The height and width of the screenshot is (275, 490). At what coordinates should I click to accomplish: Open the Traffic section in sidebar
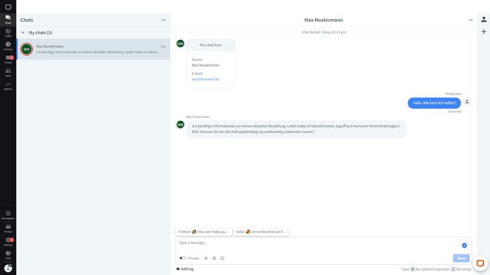click(x=8, y=33)
